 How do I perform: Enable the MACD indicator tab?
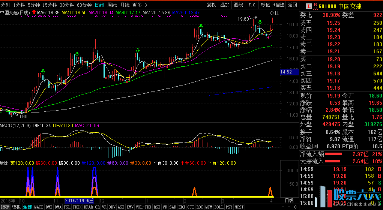coord(39,207)
